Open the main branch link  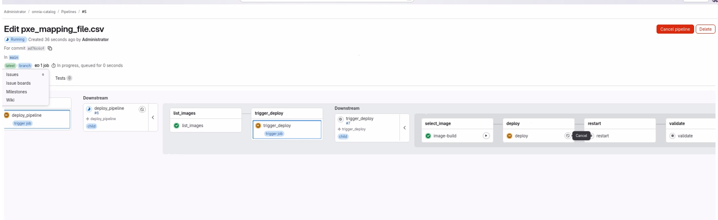14,56
